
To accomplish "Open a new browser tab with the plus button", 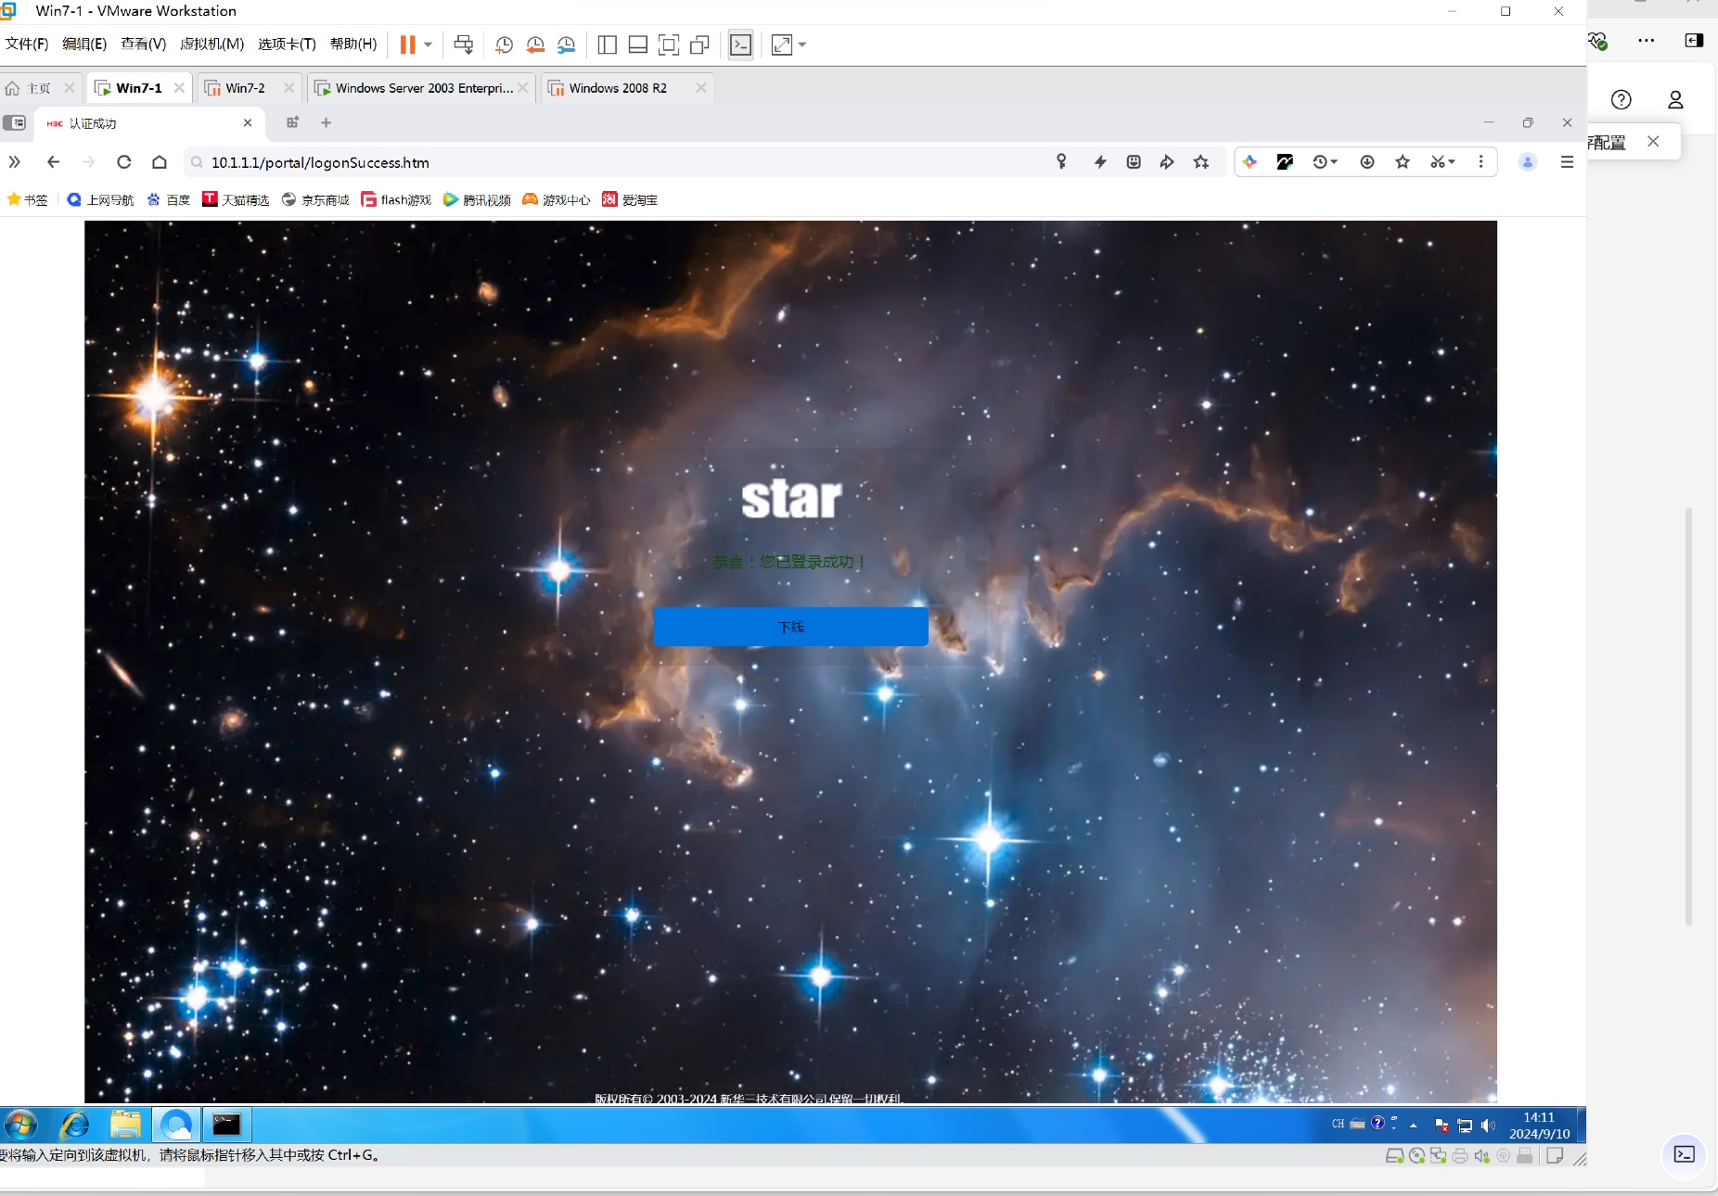I will 326,122.
